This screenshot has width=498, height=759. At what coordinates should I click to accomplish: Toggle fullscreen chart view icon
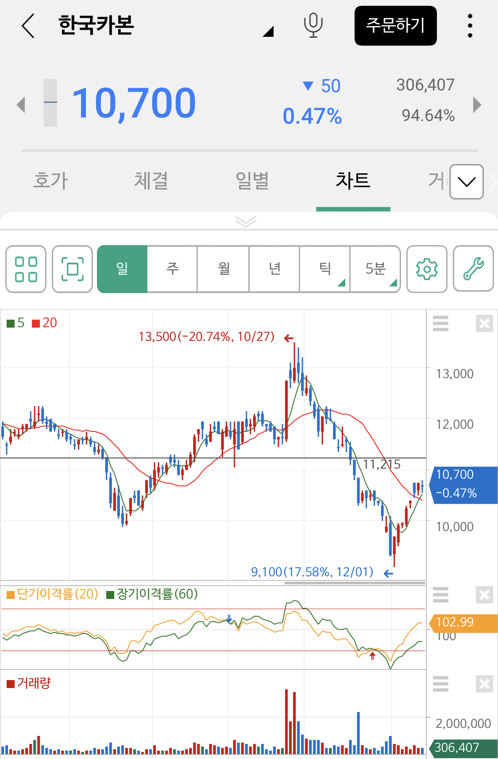tap(73, 269)
